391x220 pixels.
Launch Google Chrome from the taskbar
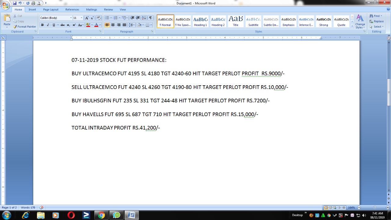coord(101,215)
